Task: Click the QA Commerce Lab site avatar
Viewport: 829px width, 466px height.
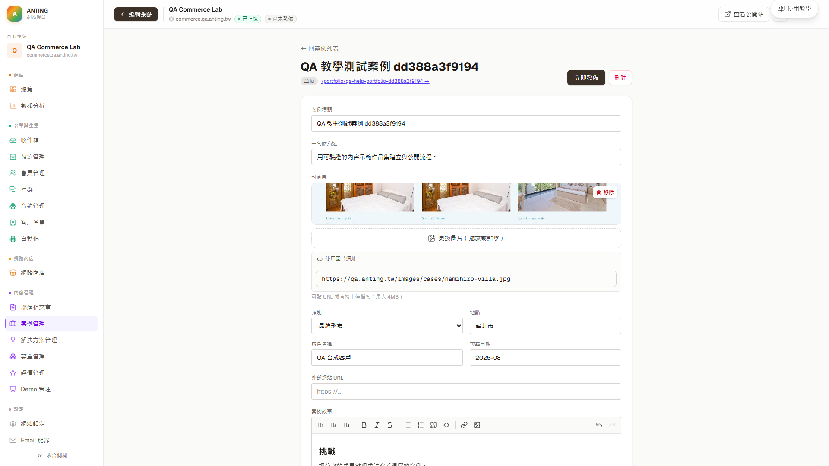Action: [15, 50]
